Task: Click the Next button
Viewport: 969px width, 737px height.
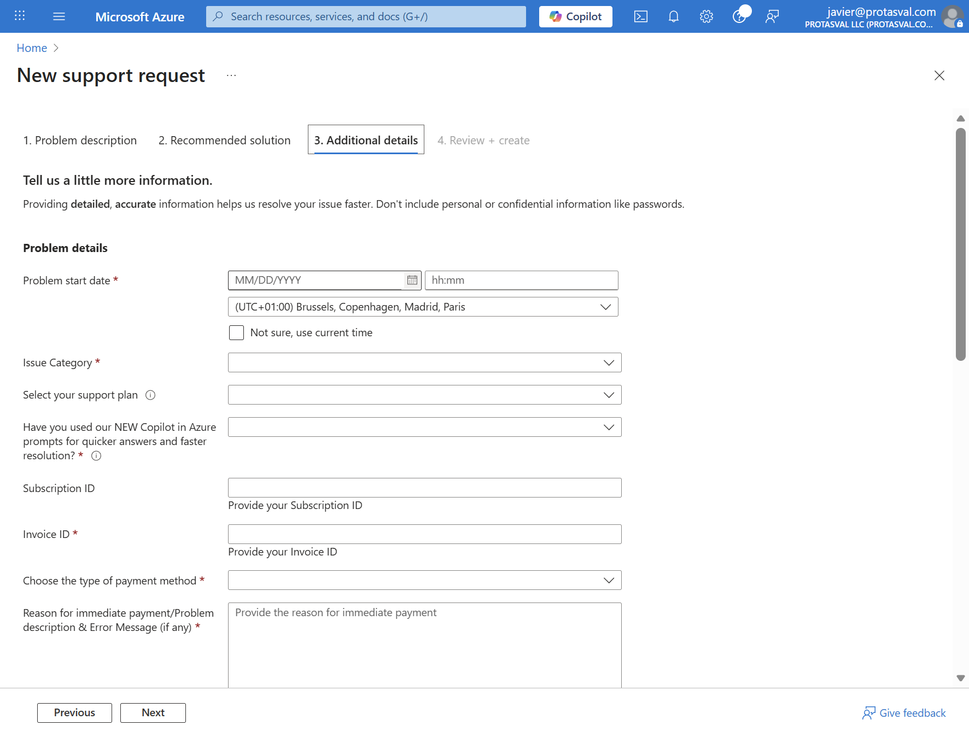Action: tap(153, 713)
